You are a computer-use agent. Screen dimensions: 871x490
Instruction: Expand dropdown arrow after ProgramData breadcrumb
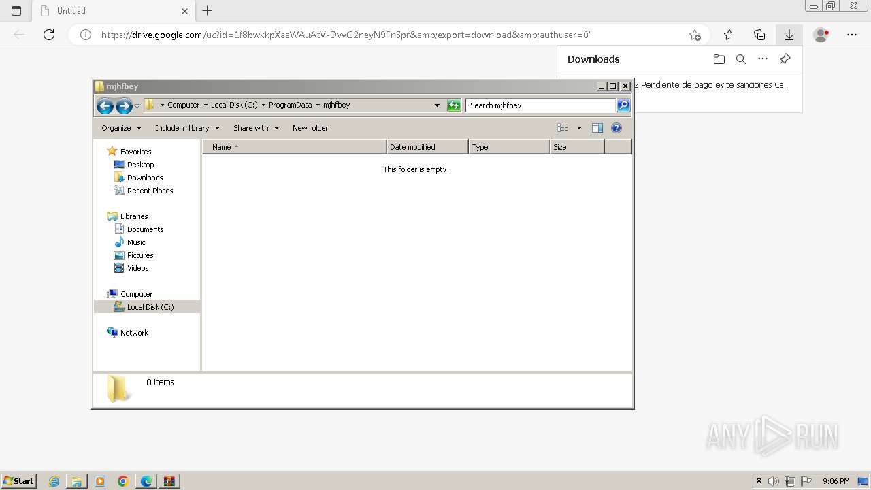(x=318, y=105)
